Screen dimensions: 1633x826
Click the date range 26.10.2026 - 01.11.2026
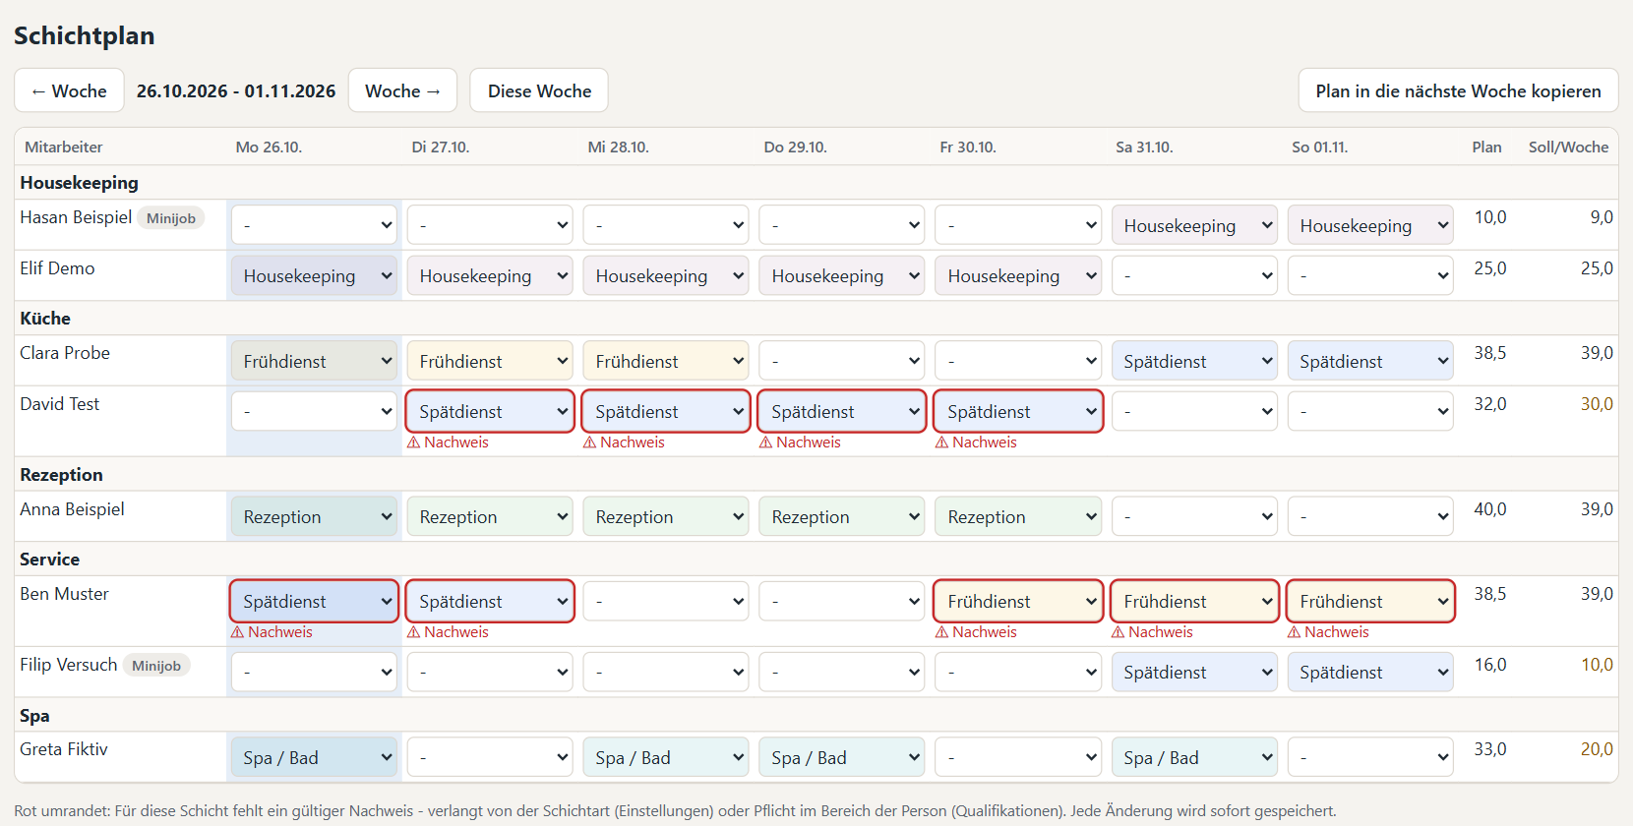coord(236,90)
